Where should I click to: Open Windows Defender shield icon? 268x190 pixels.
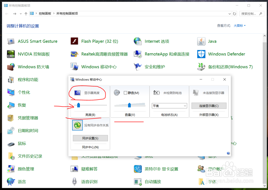coord(201,54)
